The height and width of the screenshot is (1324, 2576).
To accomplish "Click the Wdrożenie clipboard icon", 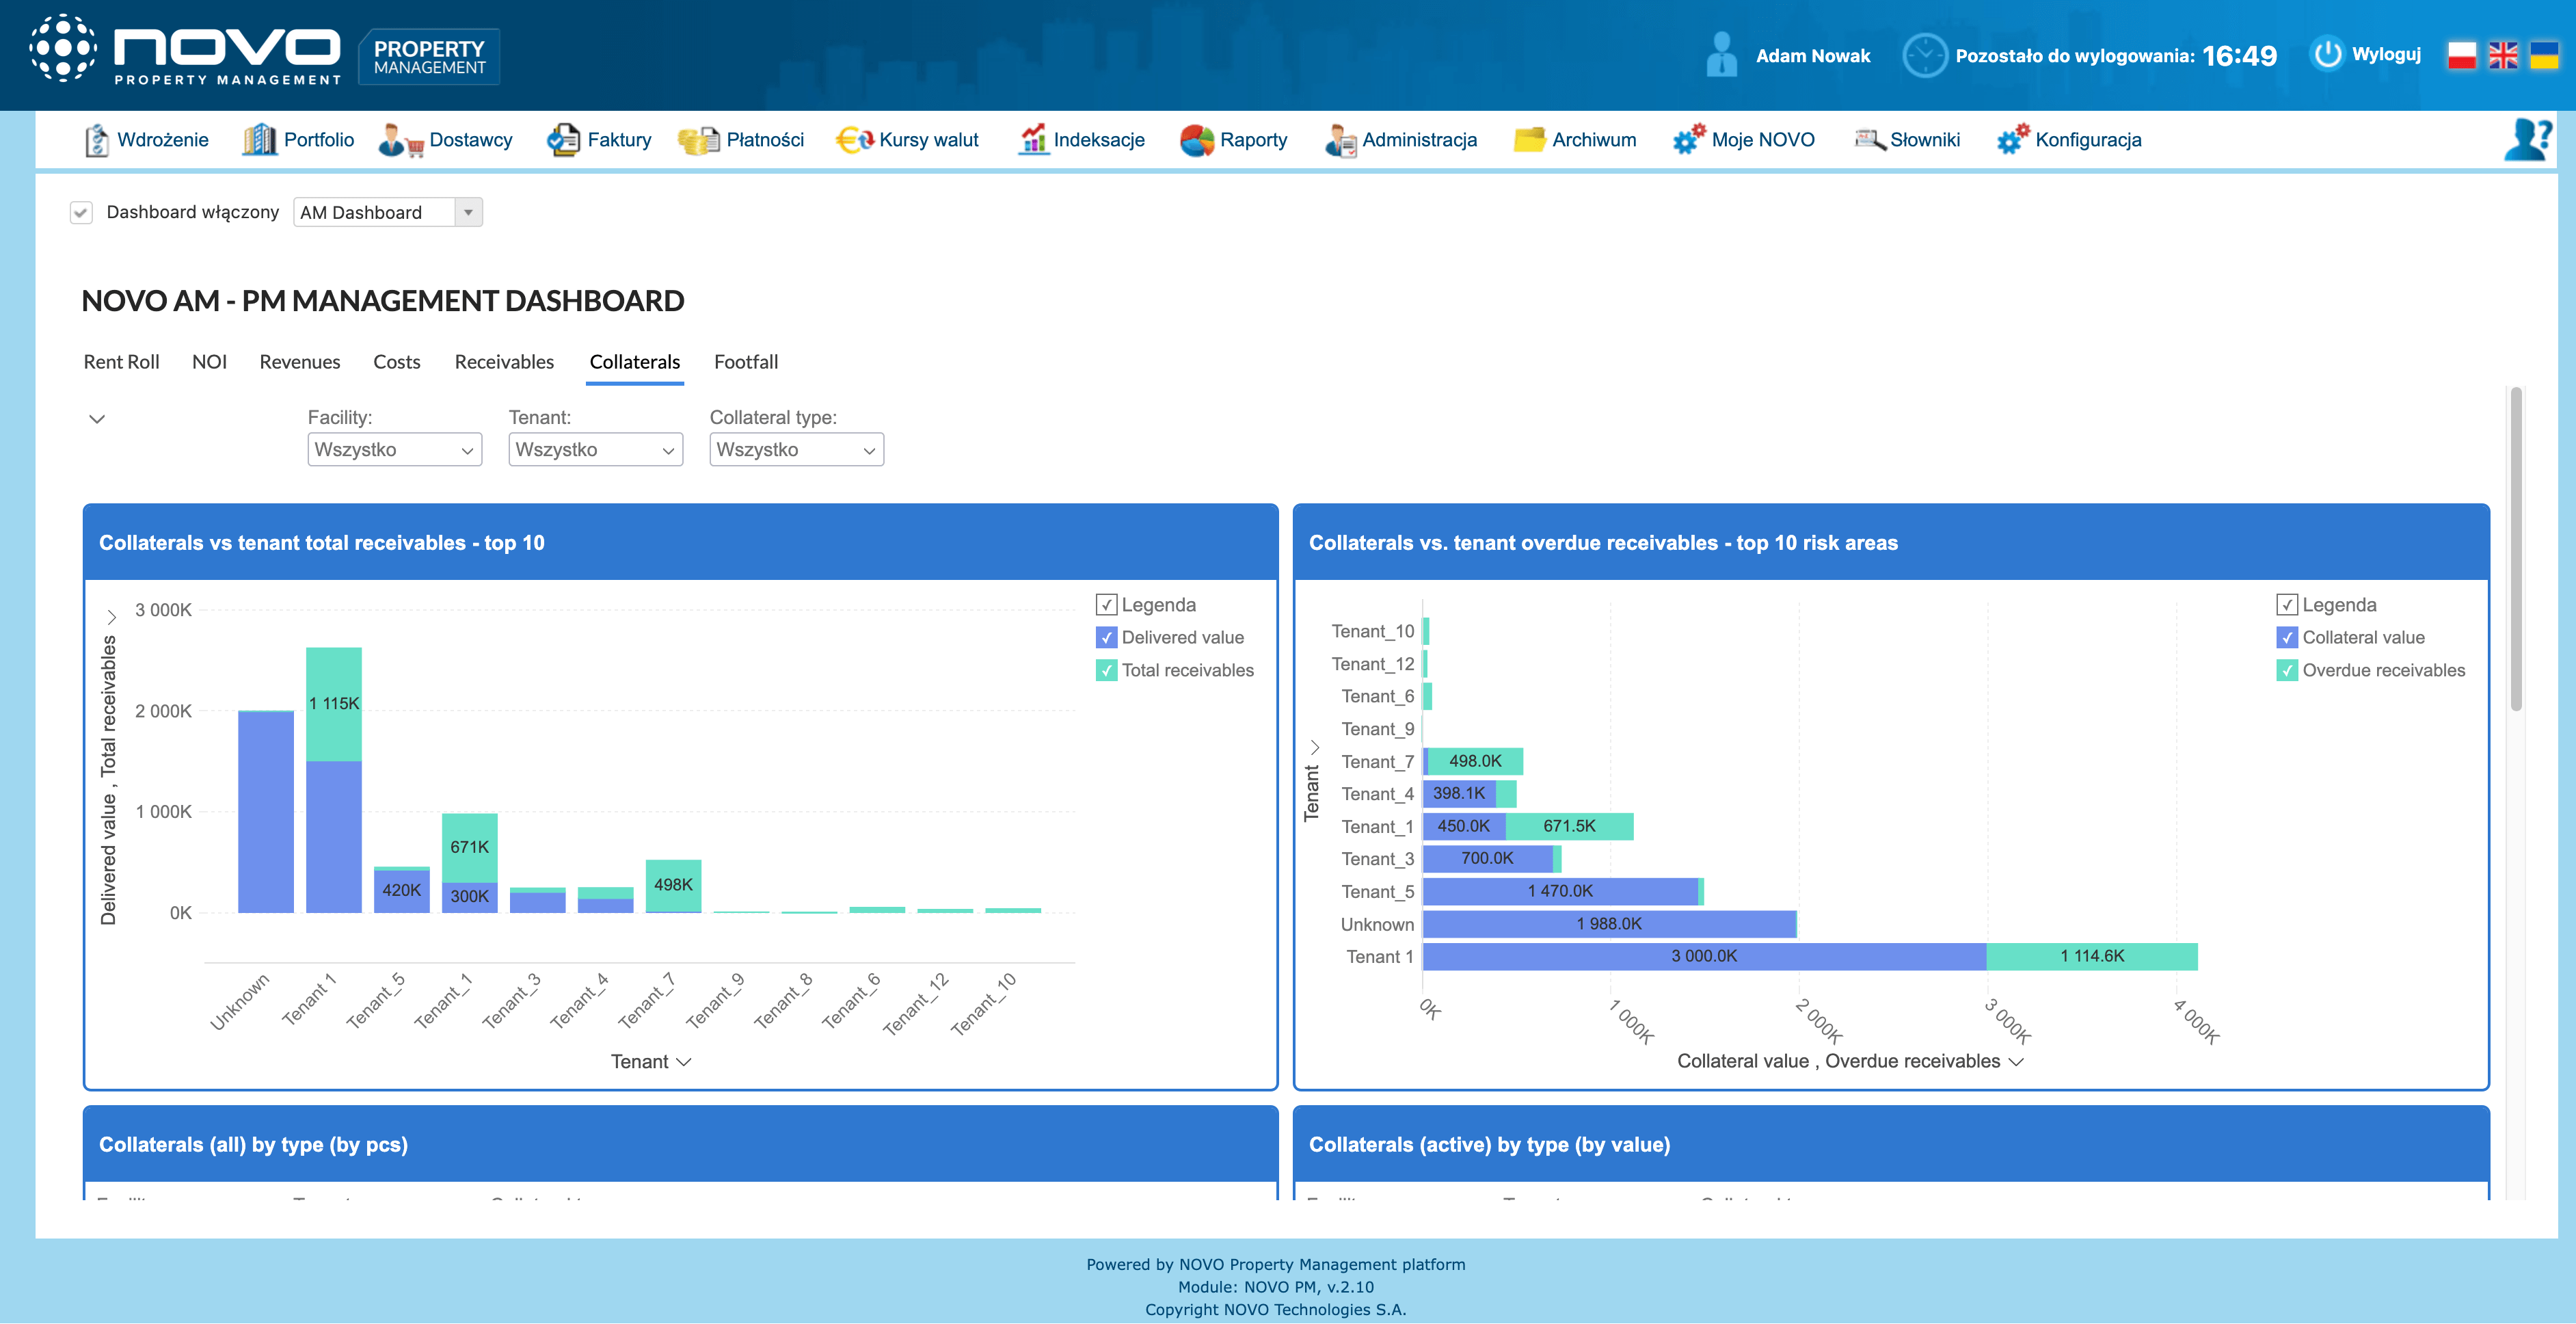I will click(x=96, y=140).
